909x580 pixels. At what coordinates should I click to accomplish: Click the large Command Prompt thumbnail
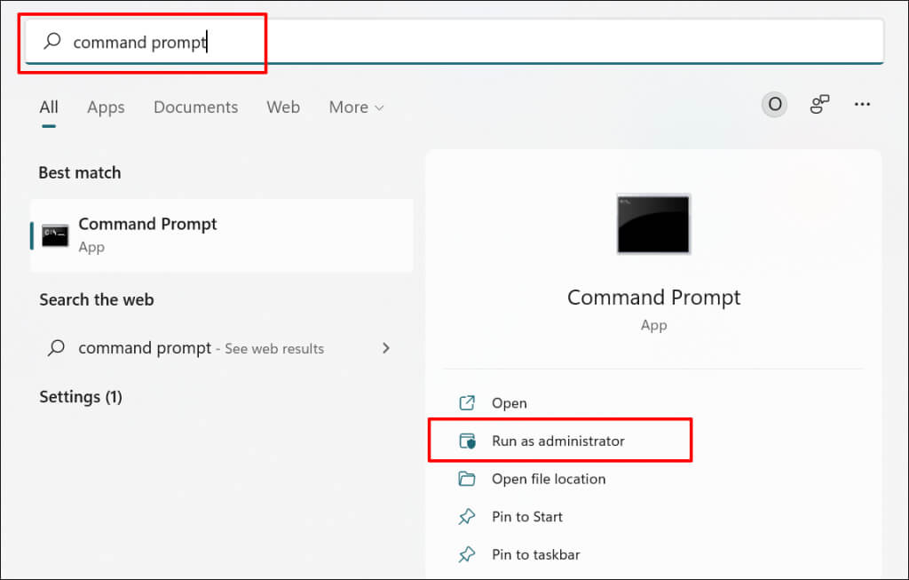(x=653, y=224)
